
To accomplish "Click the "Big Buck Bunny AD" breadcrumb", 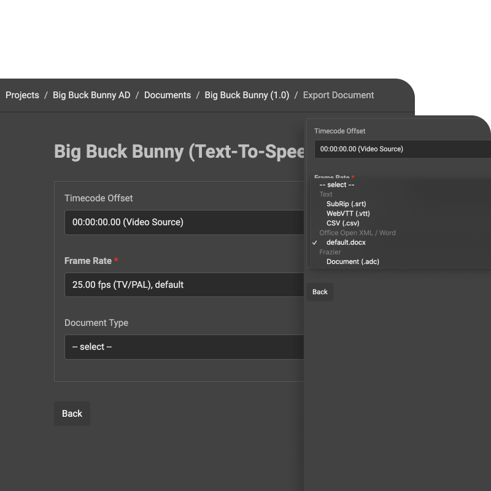I will click(91, 95).
